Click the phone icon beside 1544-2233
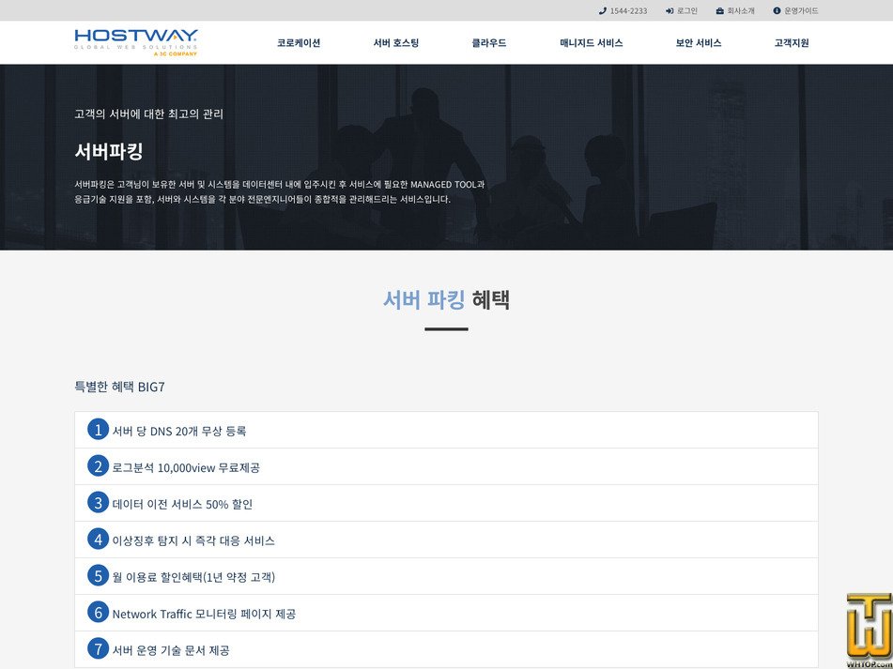Screen dimensions: 893x669 (x=603, y=11)
